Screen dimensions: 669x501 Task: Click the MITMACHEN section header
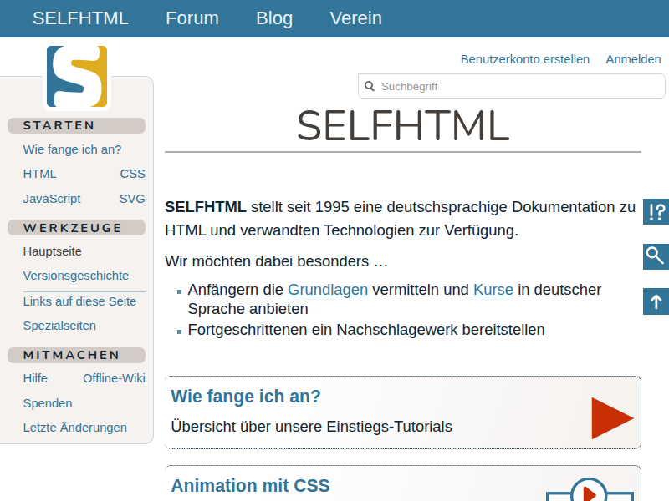[x=76, y=355]
